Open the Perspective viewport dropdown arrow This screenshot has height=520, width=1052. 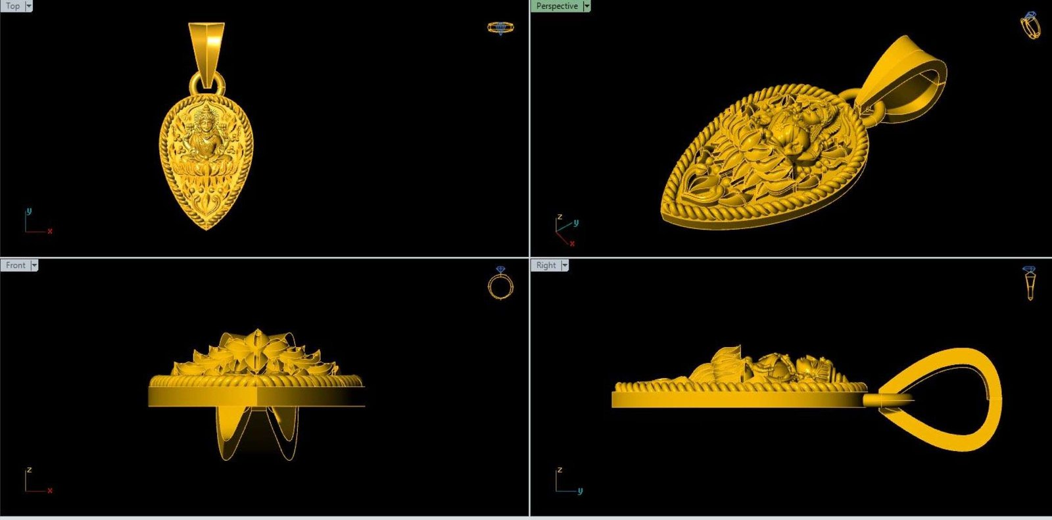(587, 6)
